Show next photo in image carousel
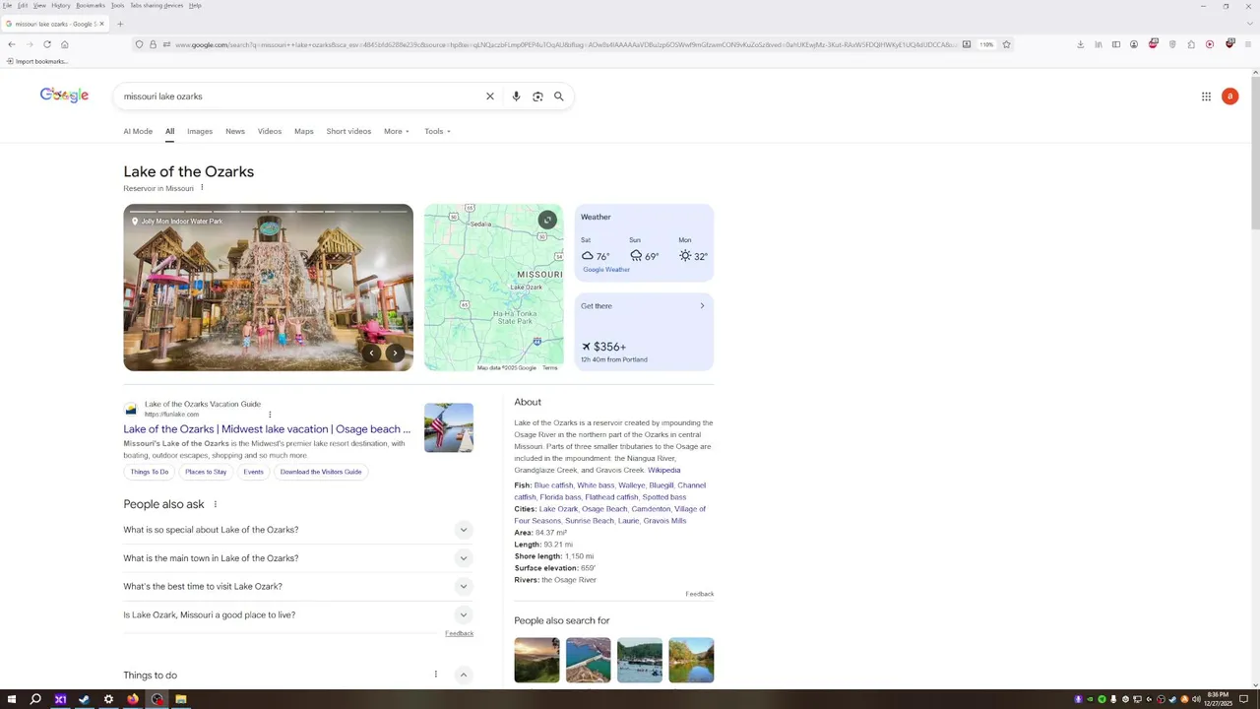 point(395,353)
